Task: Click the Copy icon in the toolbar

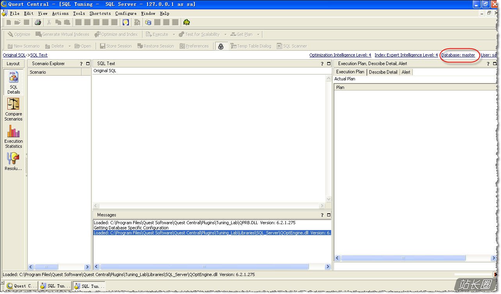Action: (58, 23)
